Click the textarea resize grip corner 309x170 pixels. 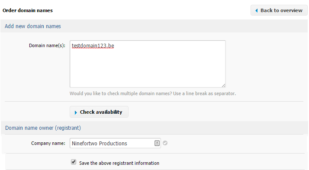tap(223, 85)
